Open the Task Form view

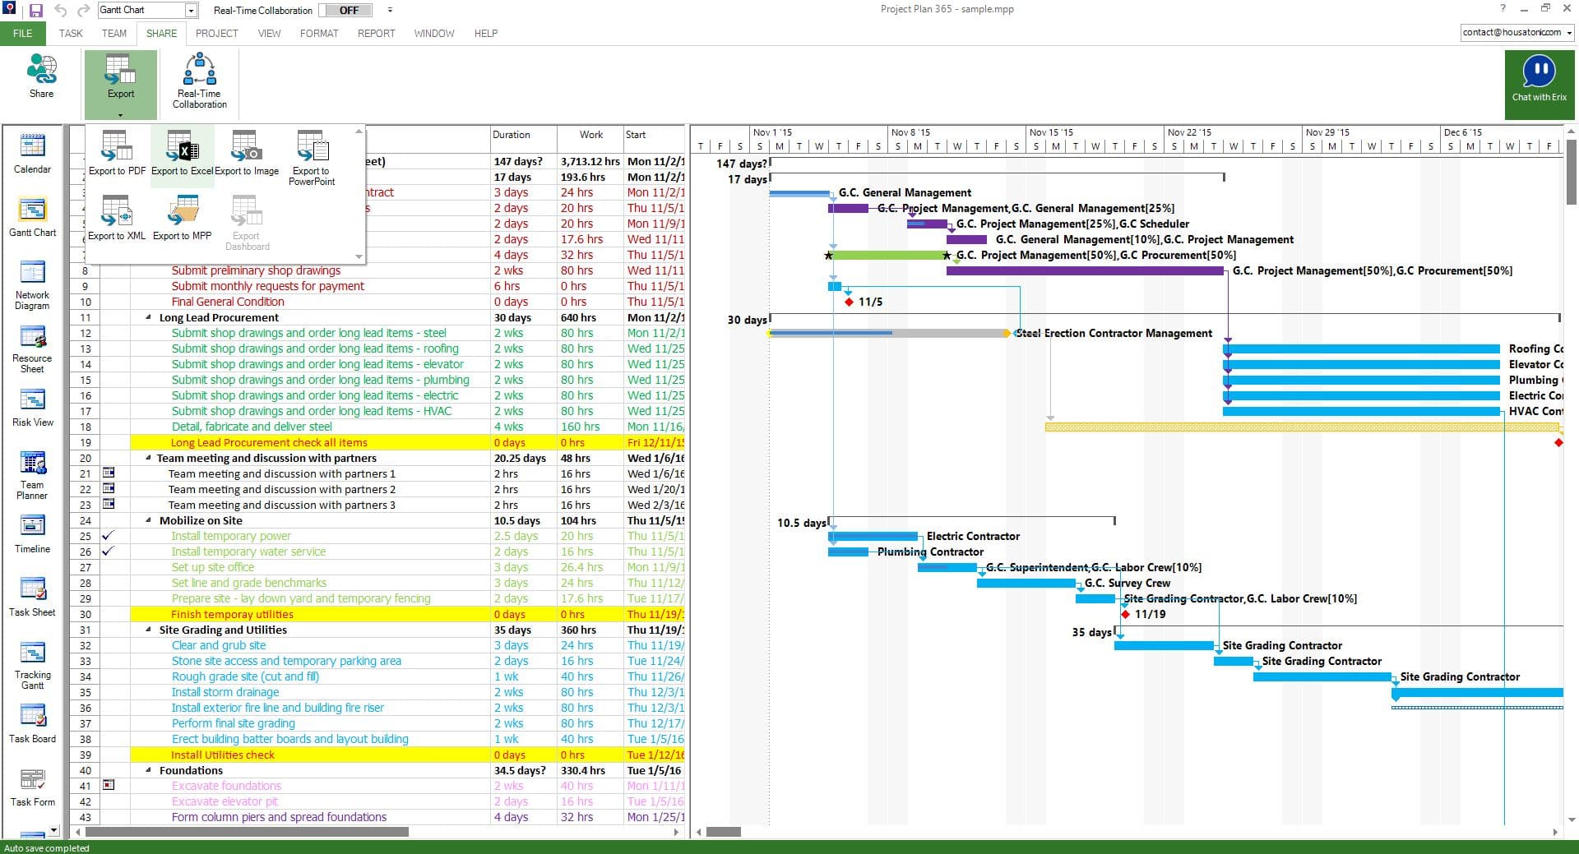click(32, 787)
